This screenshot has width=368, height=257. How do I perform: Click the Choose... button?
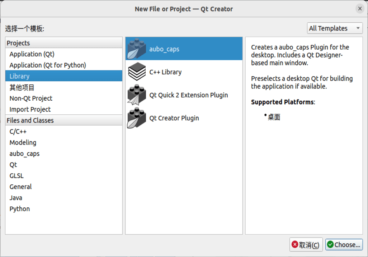point(344,245)
